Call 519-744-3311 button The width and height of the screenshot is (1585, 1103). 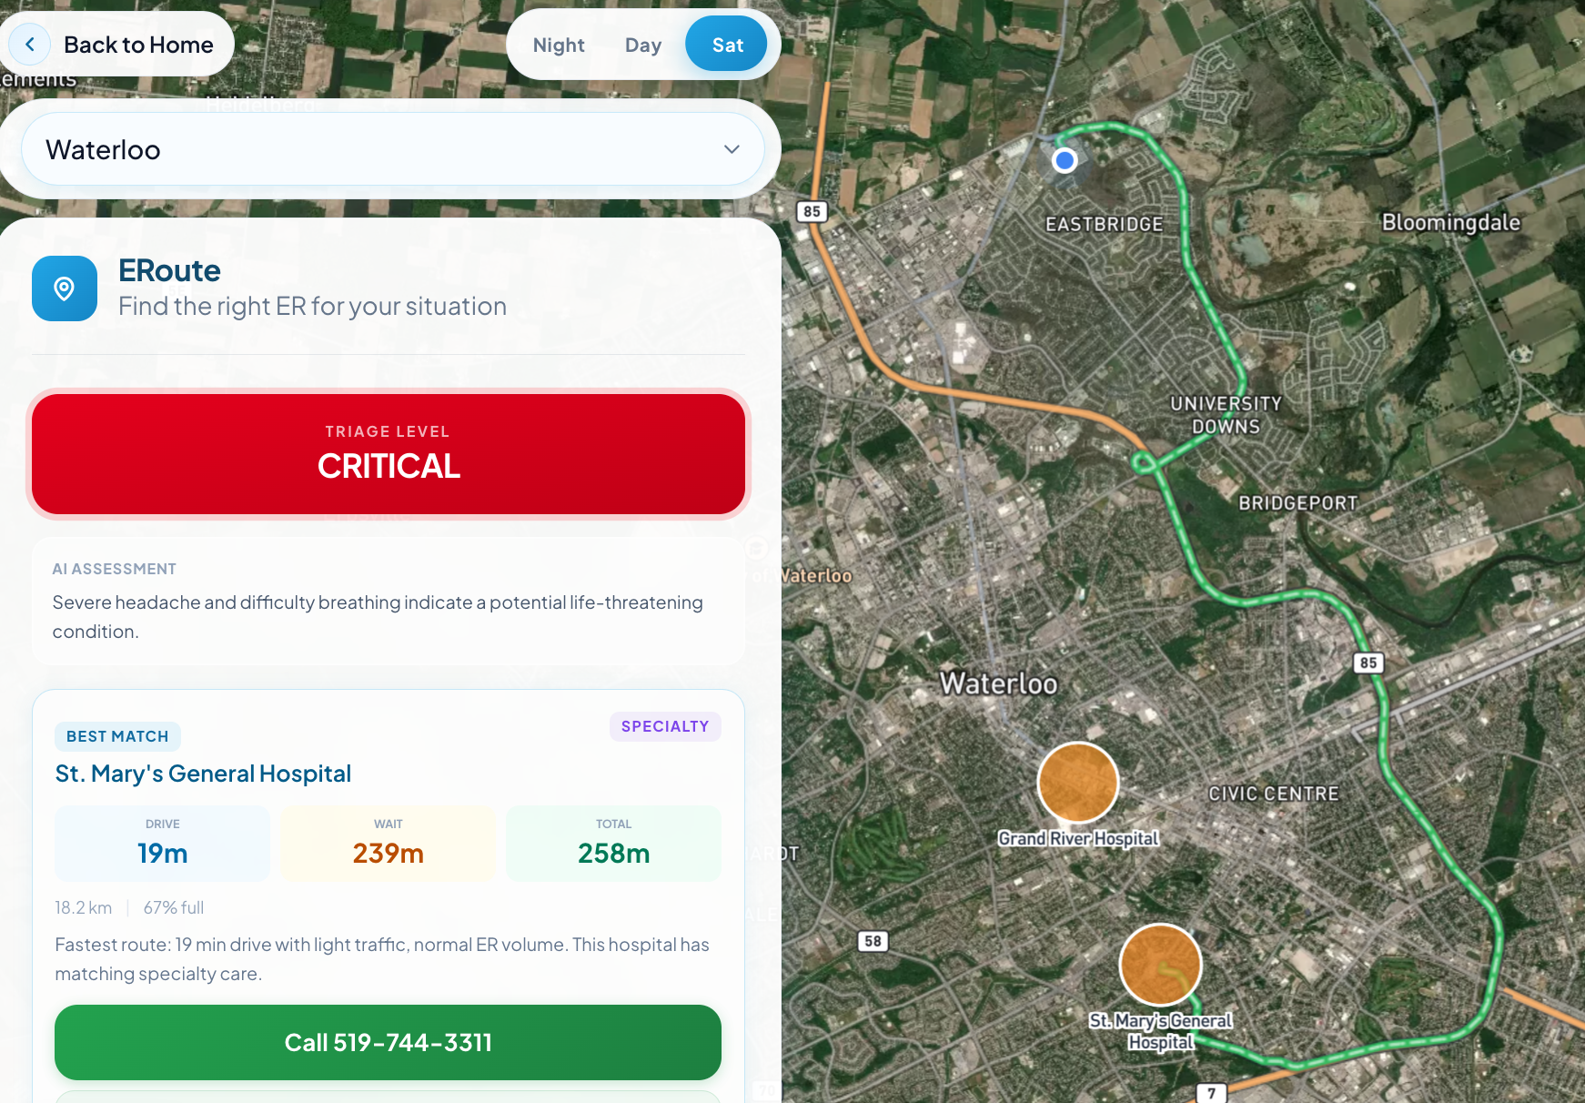(389, 1043)
